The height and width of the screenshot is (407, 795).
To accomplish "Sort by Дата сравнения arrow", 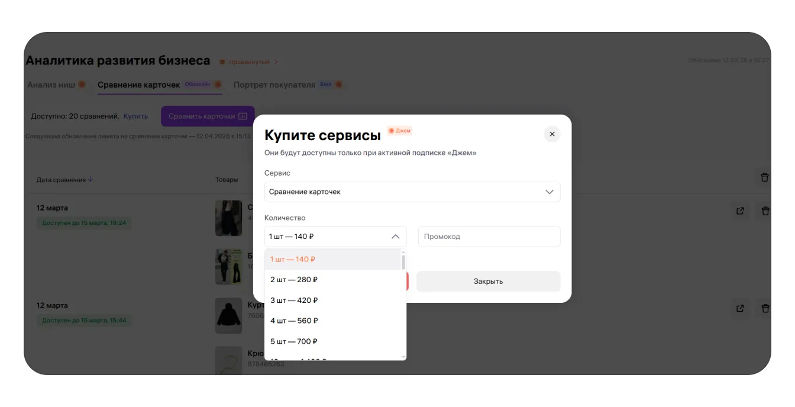I will pos(91,180).
